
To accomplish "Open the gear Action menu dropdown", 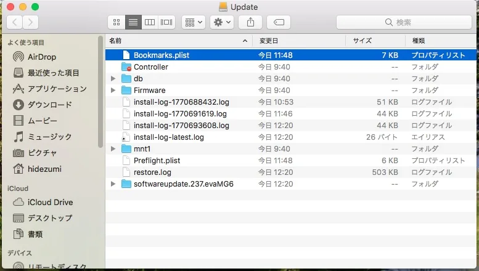I will pyautogui.click(x=221, y=22).
